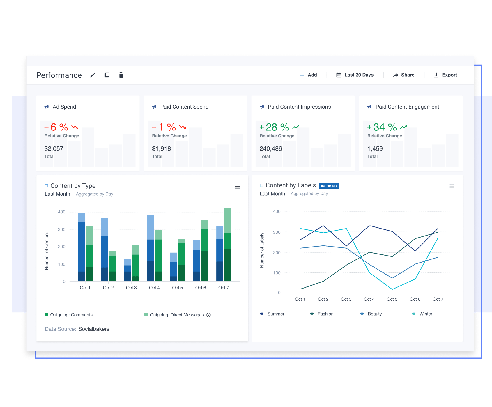Select the duplicate dashboard icon
492x407 pixels.
click(107, 75)
